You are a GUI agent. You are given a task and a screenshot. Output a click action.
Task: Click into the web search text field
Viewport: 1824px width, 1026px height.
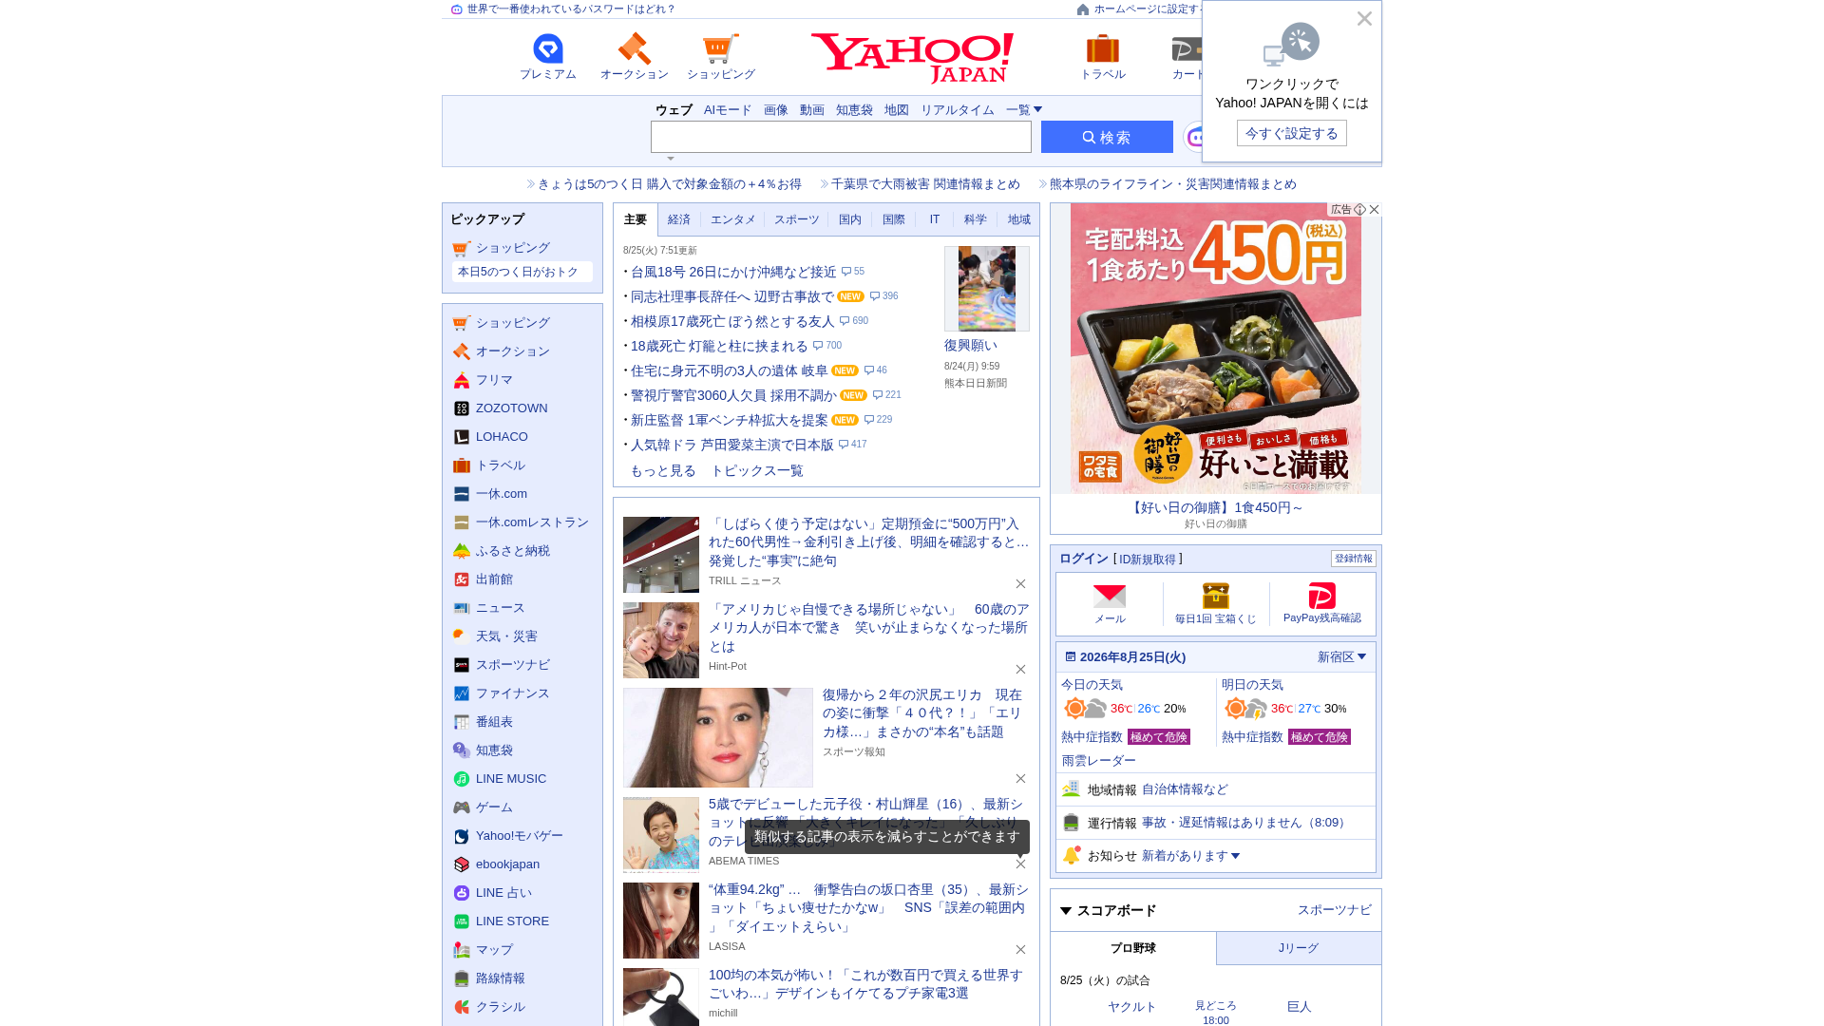[841, 137]
